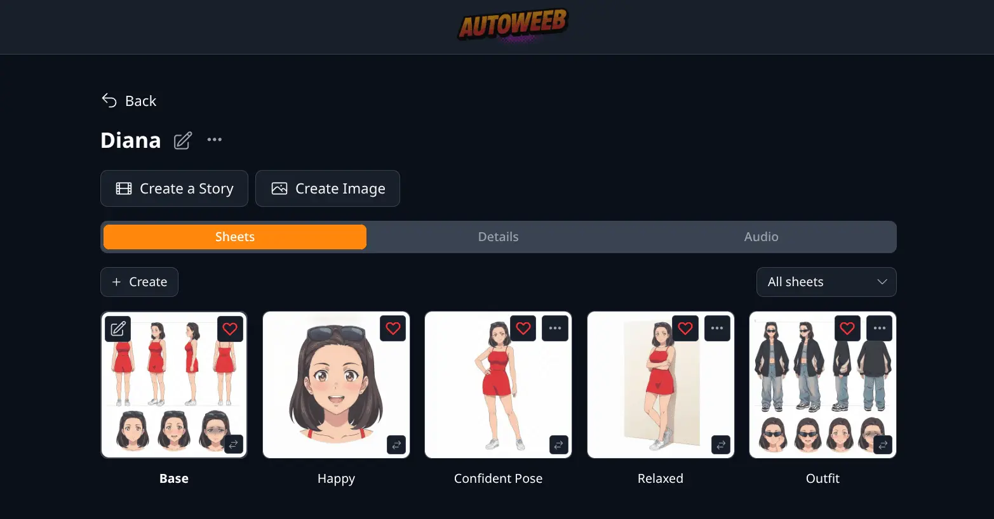
Task: Toggle the favorite heart on Happy sheet
Action: pos(393,329)
